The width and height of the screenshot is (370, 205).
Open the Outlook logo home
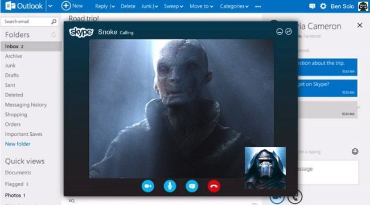pos(24,6)
